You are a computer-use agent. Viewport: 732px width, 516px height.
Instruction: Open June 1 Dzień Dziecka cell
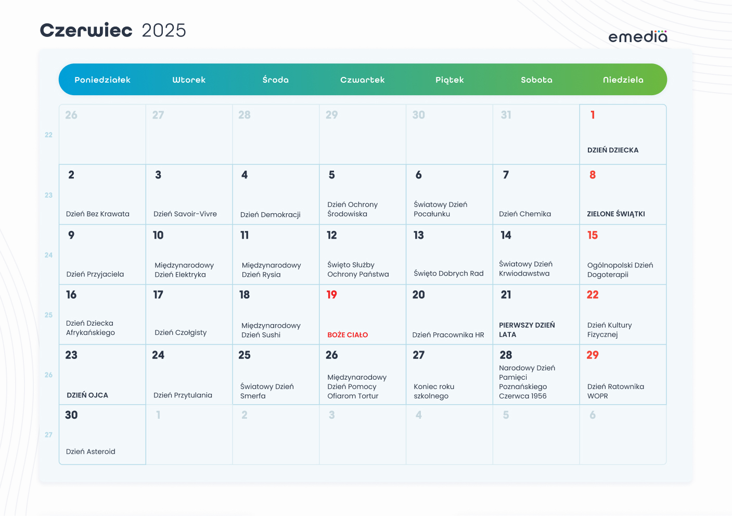pyautogui.click(x=623, y=135)
